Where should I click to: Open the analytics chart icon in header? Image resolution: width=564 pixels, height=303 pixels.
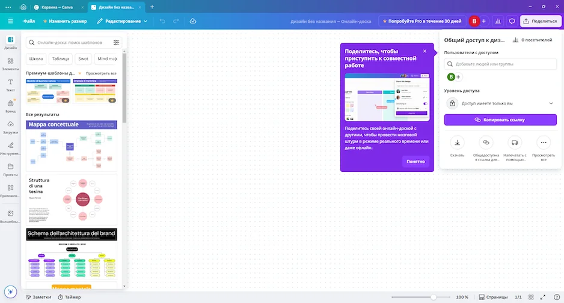[x=498, y=21]
